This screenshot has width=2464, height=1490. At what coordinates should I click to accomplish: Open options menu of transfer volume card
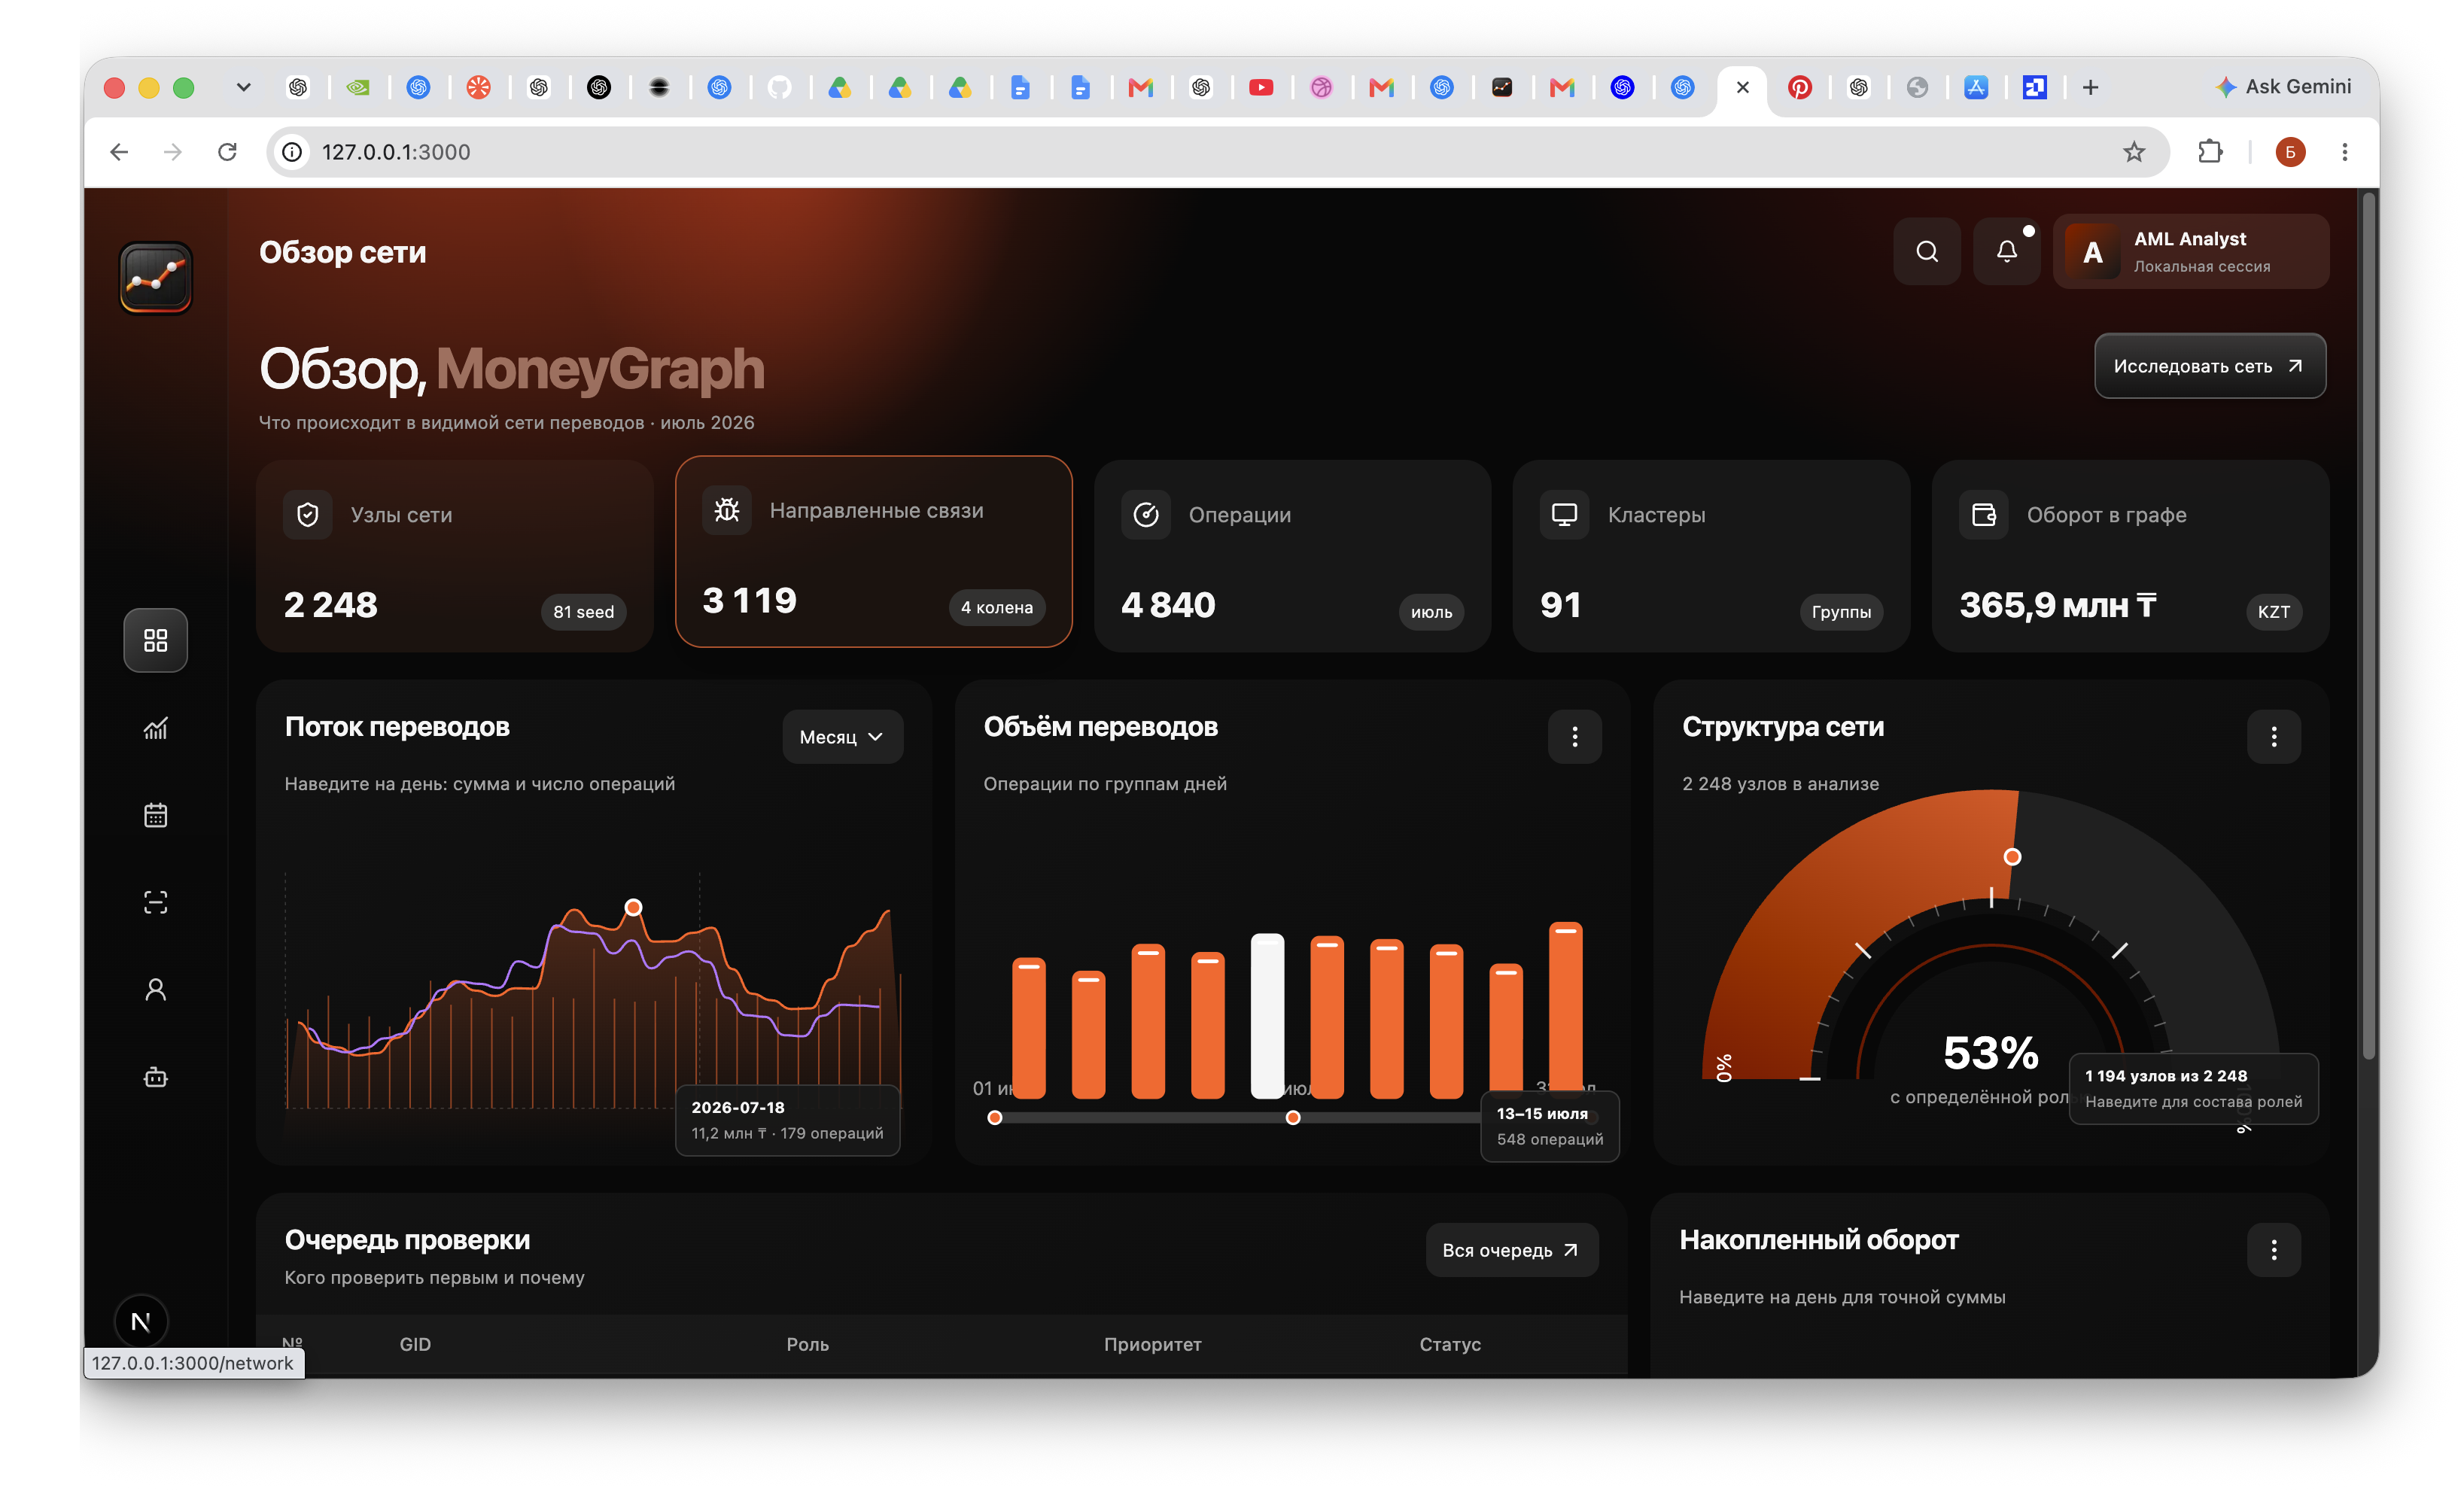click(x=1574, y=737)
